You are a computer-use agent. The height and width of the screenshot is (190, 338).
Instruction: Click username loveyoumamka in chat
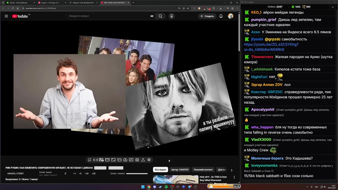click(264, 165)
